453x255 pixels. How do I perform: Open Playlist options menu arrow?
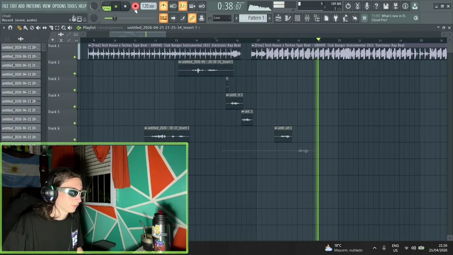point(4,28)
